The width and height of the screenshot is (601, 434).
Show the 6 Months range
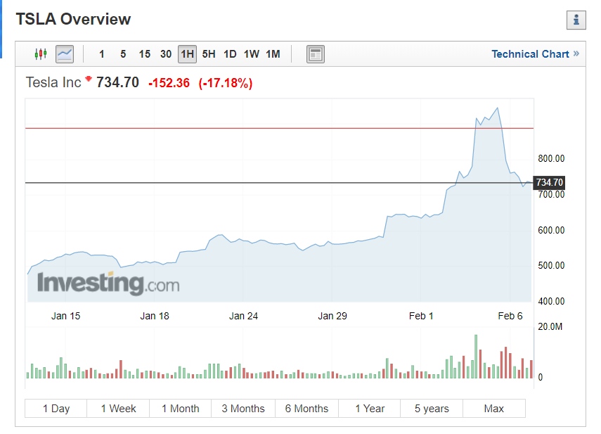point(306,408)
